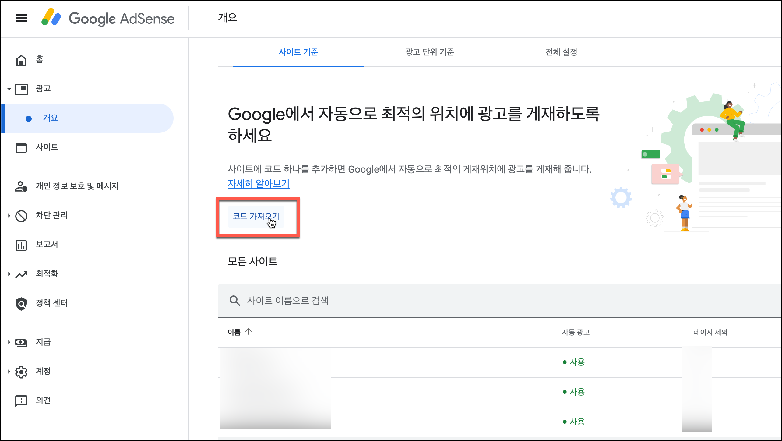Click the Sites (사이트) layout icon
782x441 pixels.
21,148
